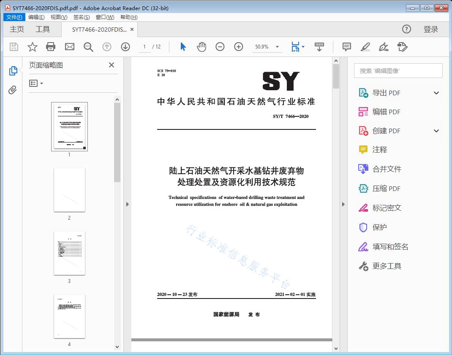Select page 3 thumbnail
Image resolution: width=452 pixels, height=355 pixels.
click(x=69, y=253)
